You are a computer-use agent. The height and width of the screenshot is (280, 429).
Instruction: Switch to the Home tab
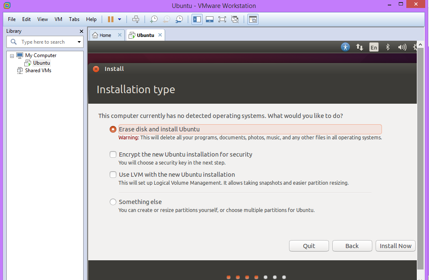click(x=107, y=35)
